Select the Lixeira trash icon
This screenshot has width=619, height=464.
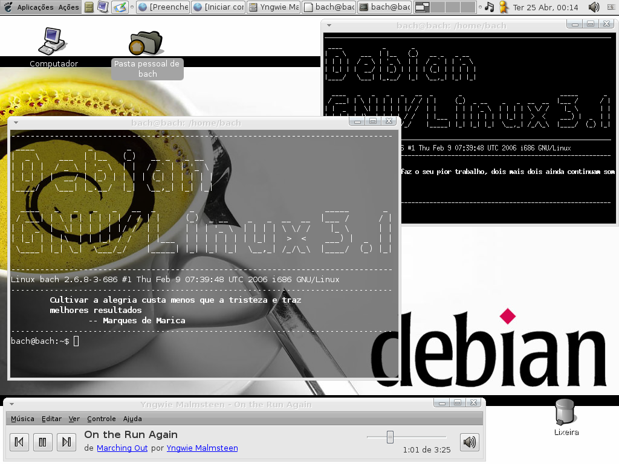[566, 417]
